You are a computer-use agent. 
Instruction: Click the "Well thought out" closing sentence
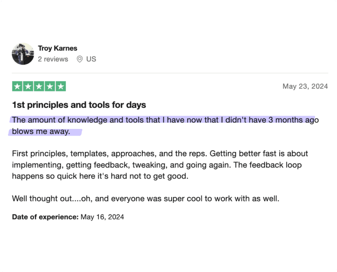pos(146,199)
